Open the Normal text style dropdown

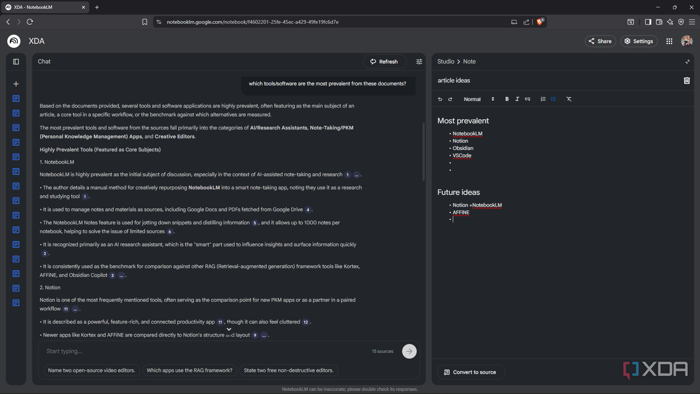pos(479,99)
